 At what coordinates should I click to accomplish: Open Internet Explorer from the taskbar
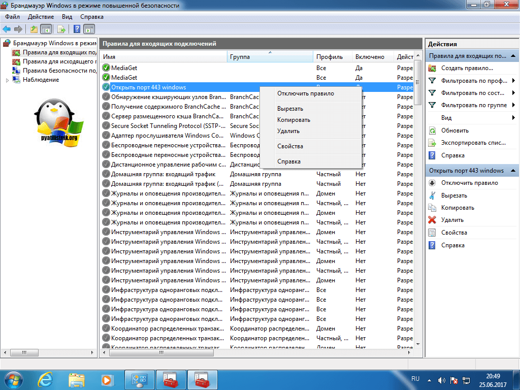pos(47,379)
